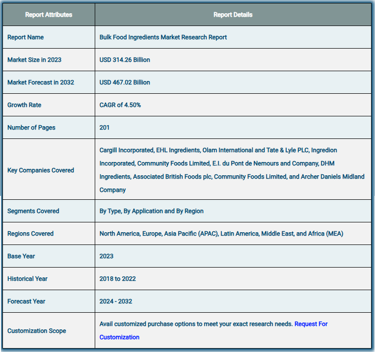This screenshot has height=352, width=375.
Task: Select the 'Report Details' header cell
Action: coord(233,15)
